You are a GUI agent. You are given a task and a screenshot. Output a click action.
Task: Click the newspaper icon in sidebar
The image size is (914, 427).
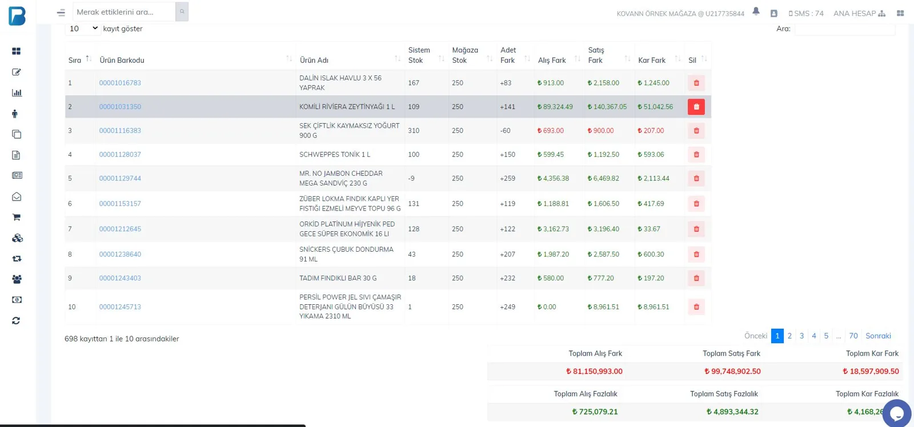pyautogui.click(x=17, y=175)
